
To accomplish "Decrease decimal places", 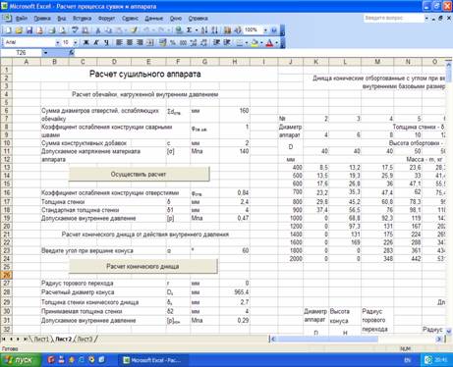I will 203,42.
